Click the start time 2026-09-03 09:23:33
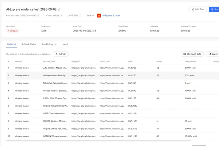Screen dimensions: 219x146 point(84,31)
